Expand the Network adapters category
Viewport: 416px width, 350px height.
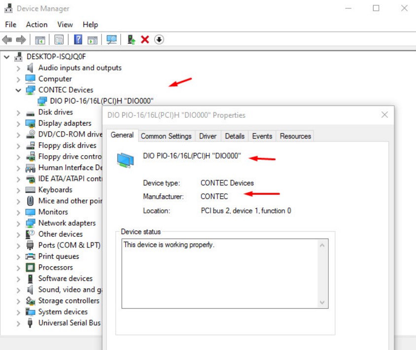[x=18, y=224]
